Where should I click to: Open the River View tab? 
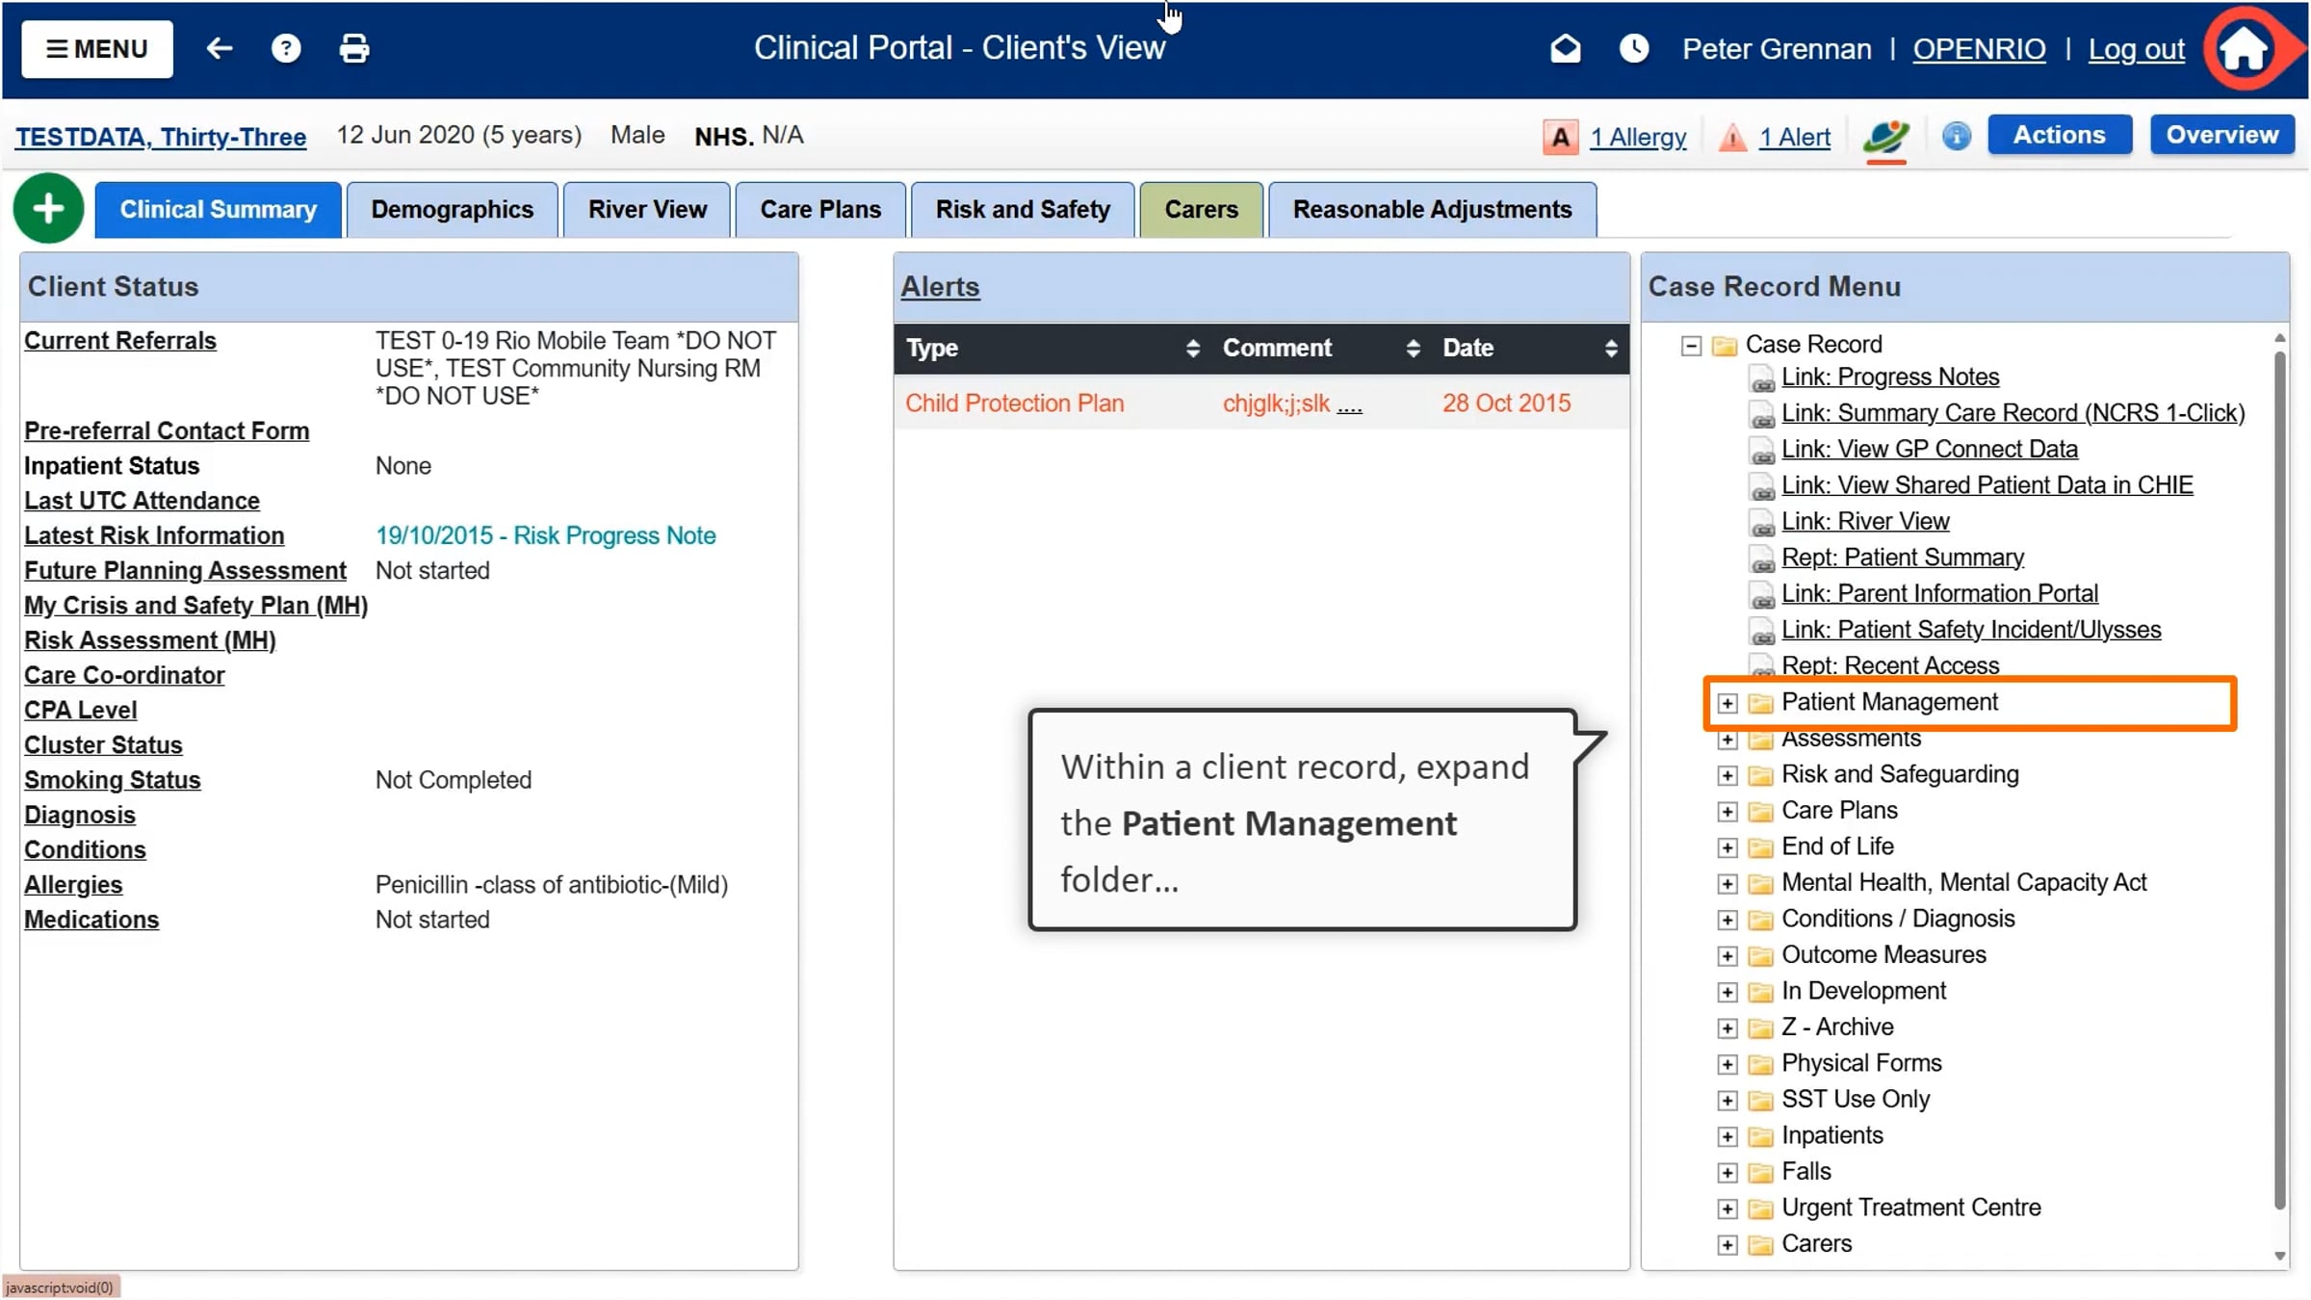647,210
